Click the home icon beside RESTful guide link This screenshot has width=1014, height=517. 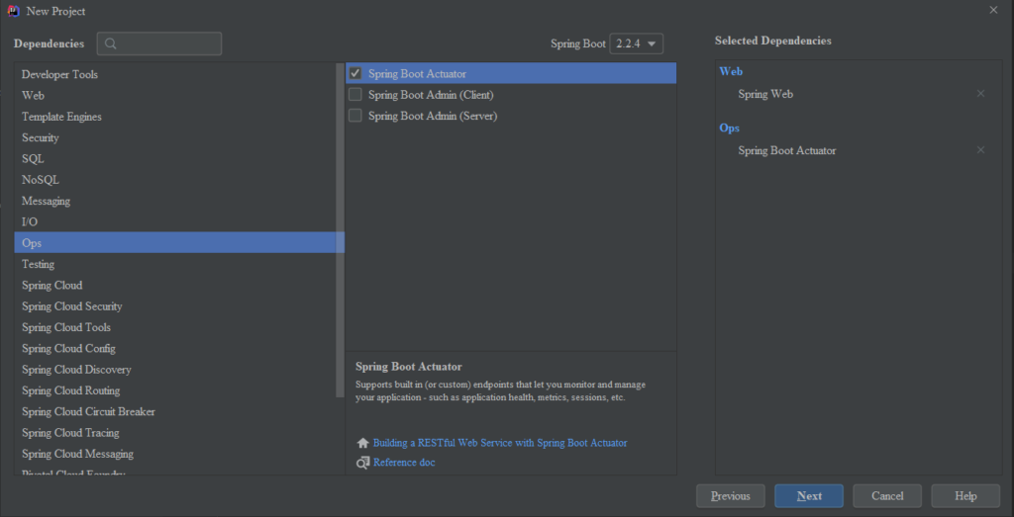[x=362, y=443]
